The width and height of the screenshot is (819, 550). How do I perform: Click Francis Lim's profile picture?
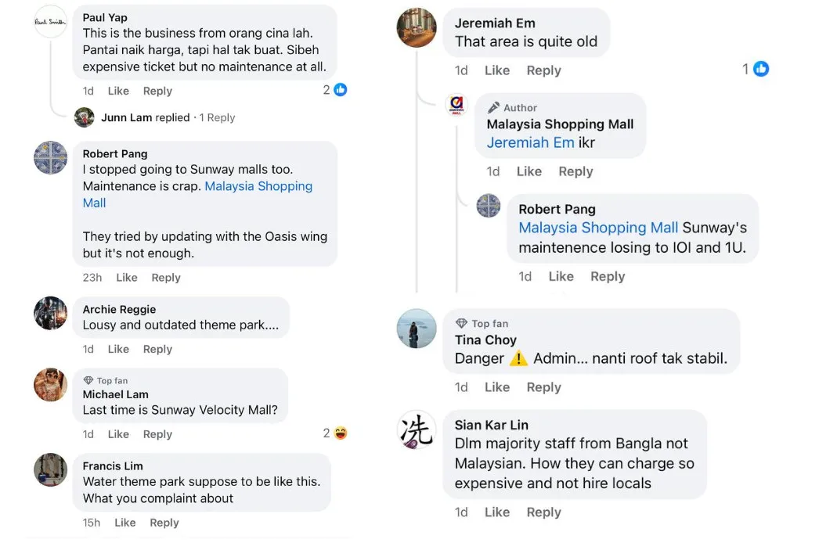point(50,469)
